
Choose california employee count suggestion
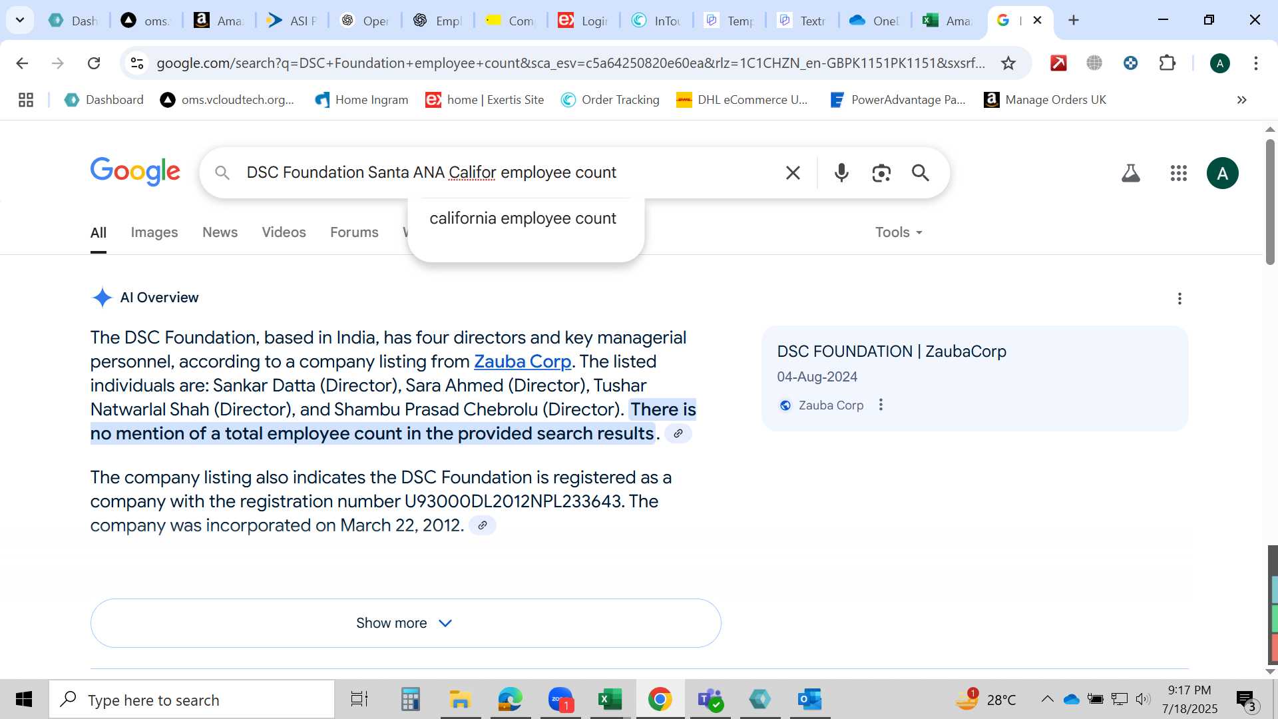[x=523, y=218]
